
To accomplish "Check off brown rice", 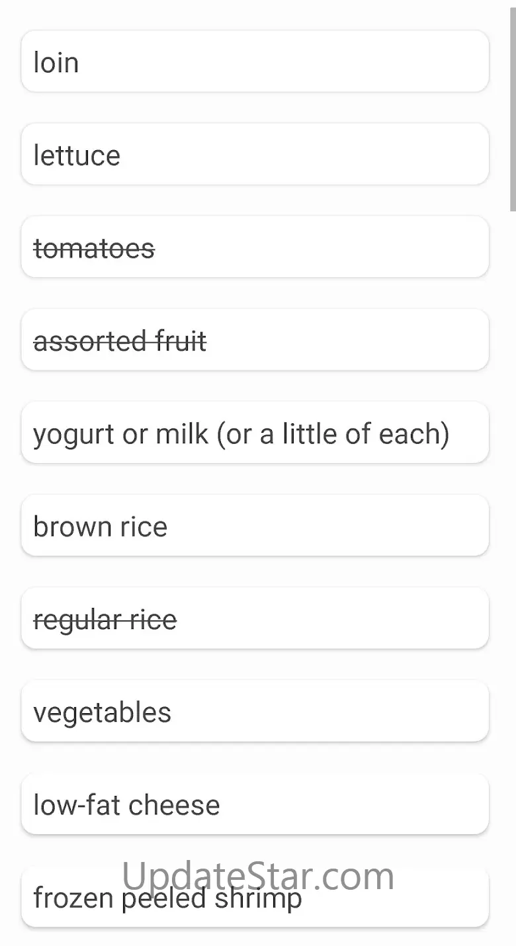I will (100, 527).
